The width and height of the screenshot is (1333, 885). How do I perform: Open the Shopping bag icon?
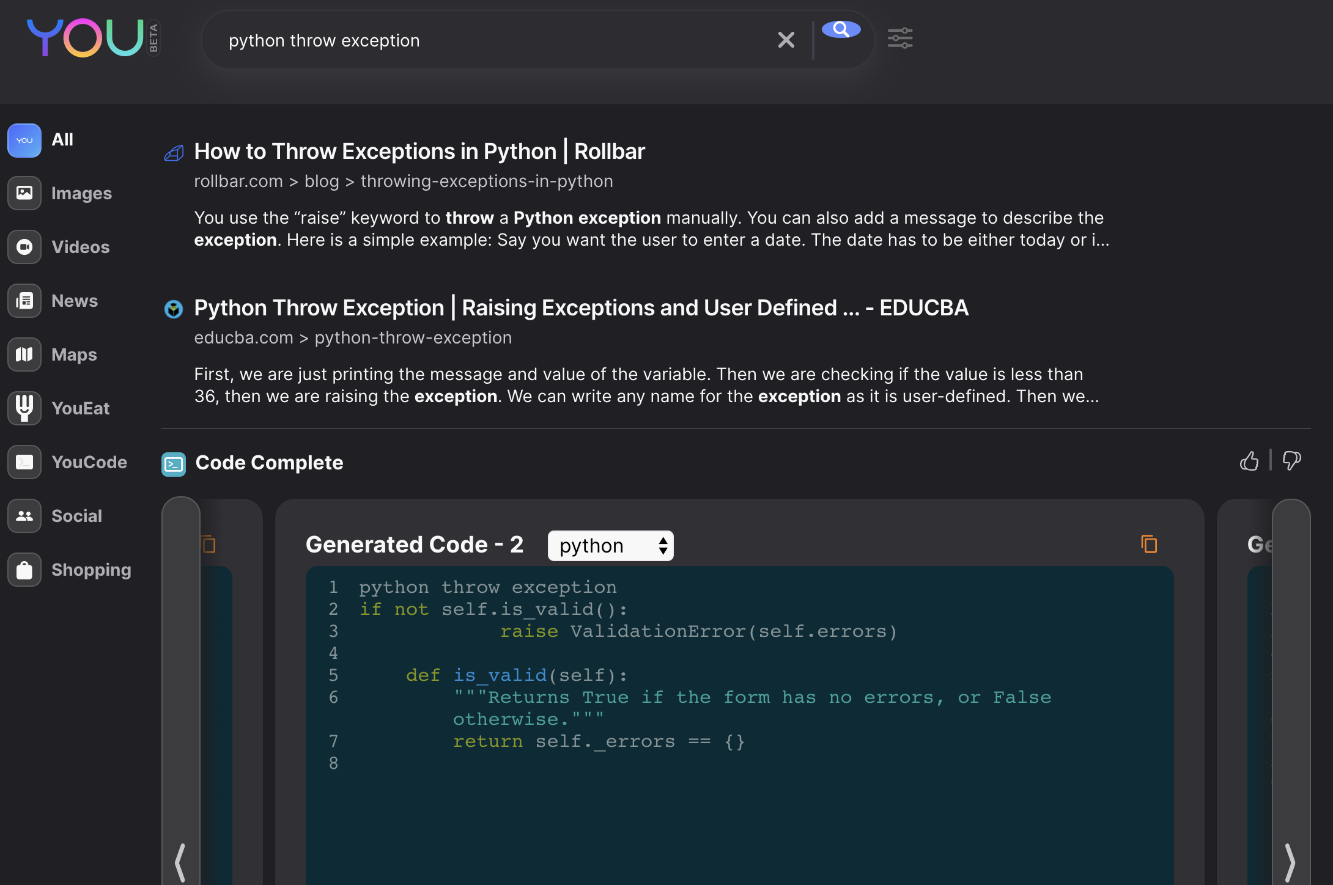(24, 570)
